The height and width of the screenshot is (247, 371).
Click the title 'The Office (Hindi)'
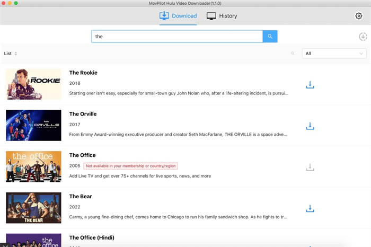[92, 237]
